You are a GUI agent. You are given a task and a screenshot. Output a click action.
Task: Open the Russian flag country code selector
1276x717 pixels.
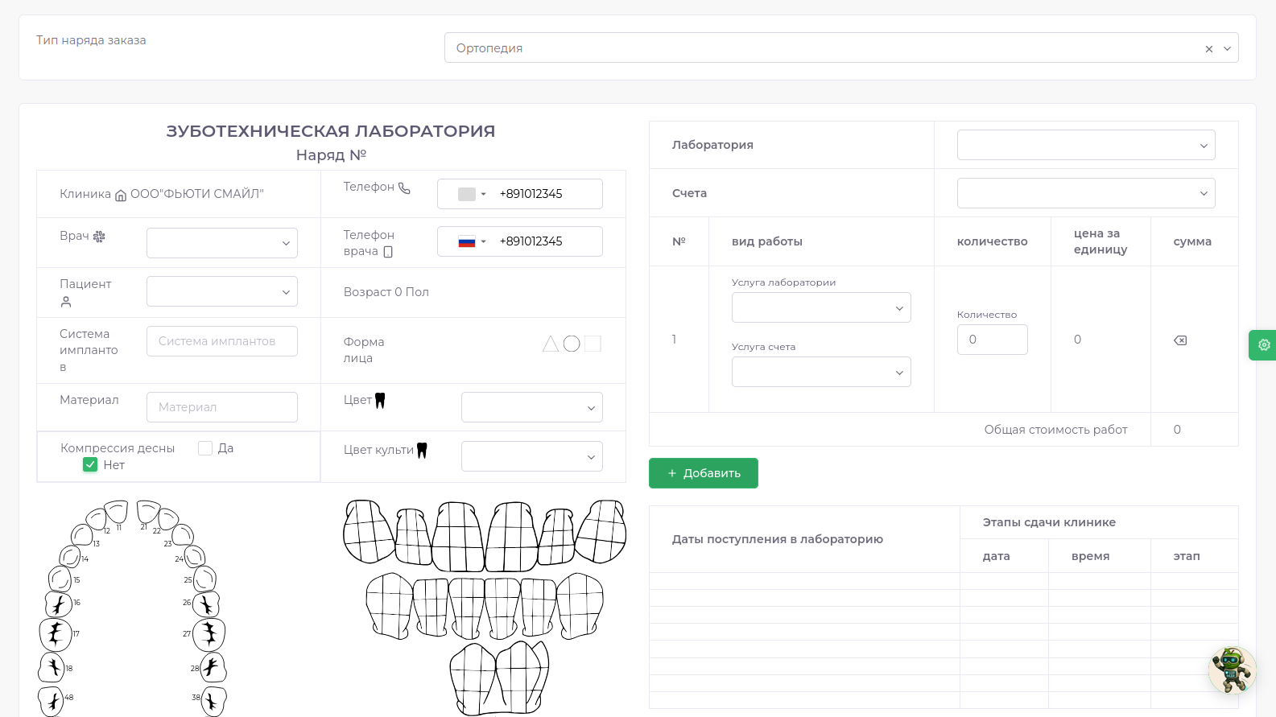point(472,241)
